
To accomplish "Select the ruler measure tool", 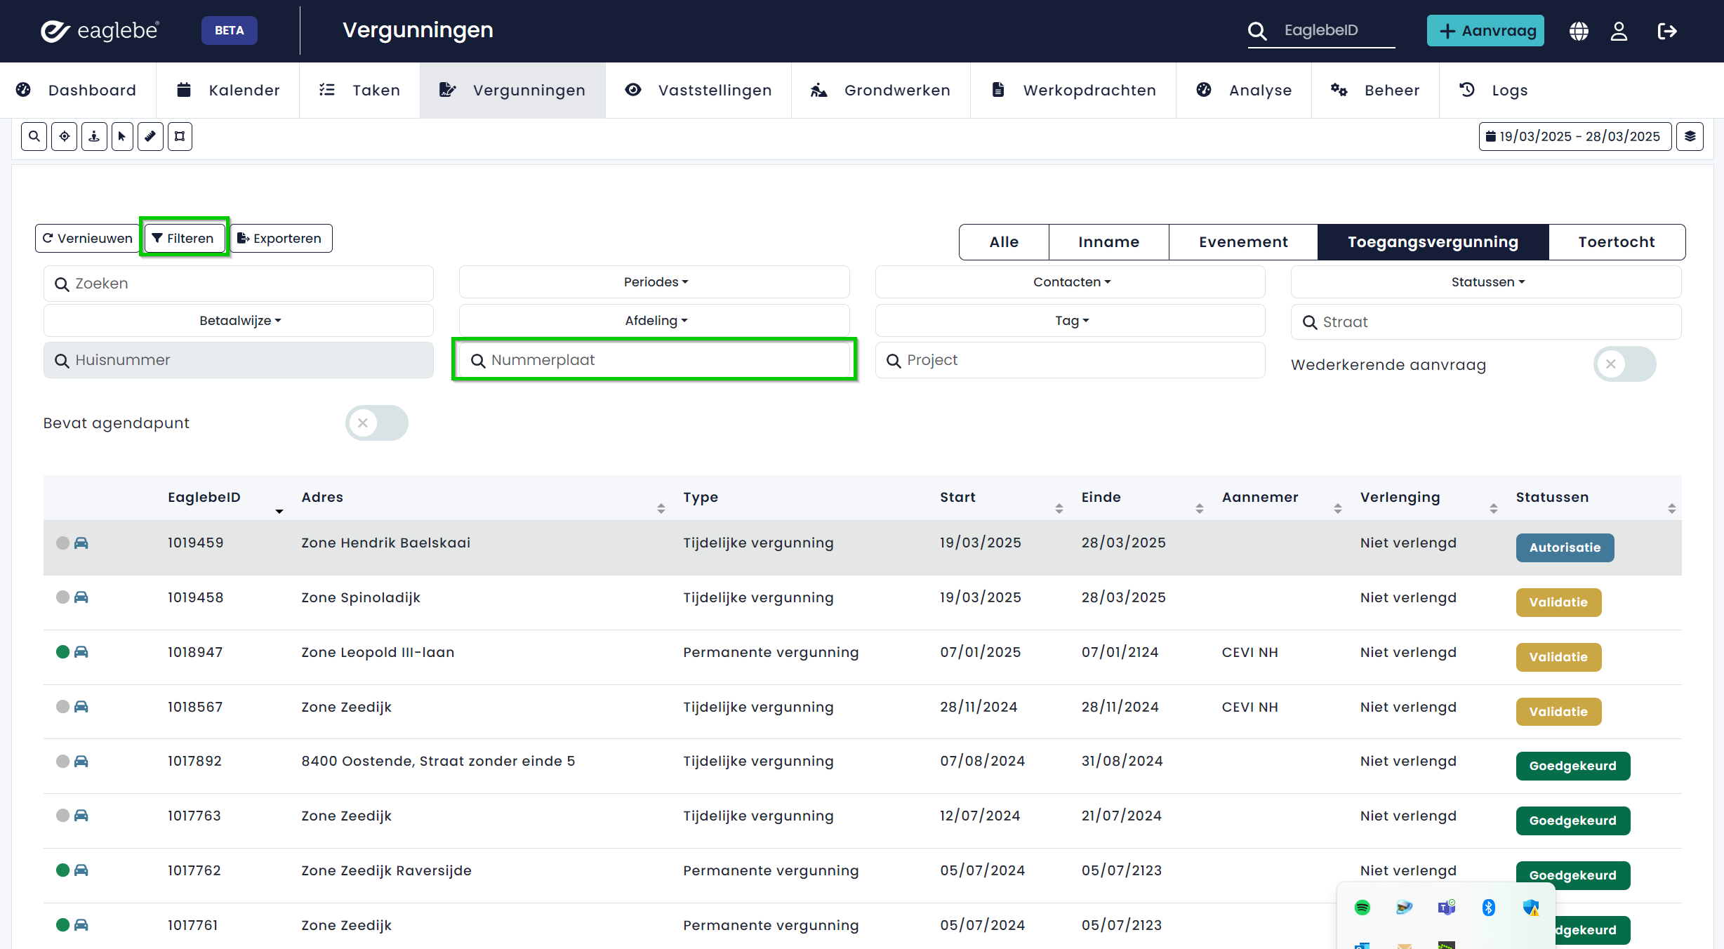I will 150,136.
